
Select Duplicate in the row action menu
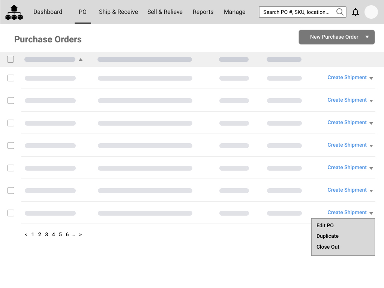point(327,236)
